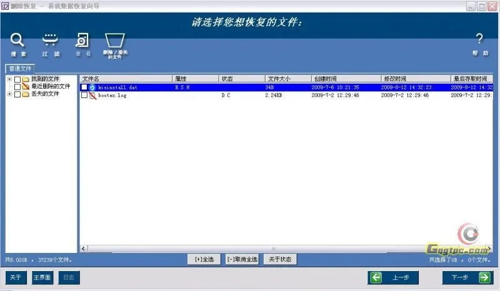Go back with the 上一步 button
The height and width of the screenshot is (291, 500).
coord(393,277)
